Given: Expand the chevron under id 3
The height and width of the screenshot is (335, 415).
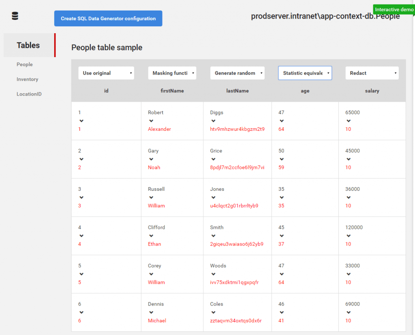Looking at the screenshot, I should pos(81,197).
